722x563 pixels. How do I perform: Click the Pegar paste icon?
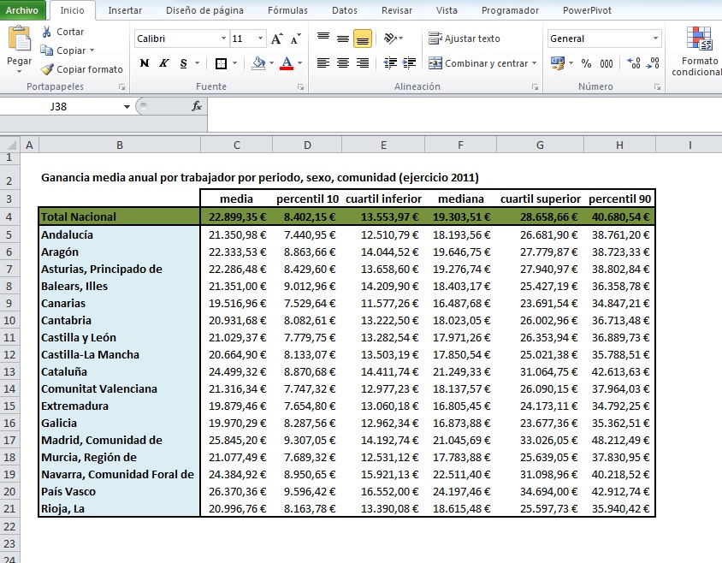tap(20, 39)
